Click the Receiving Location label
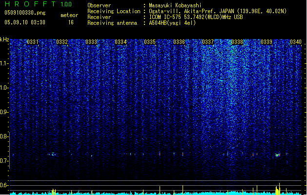Viewport: 307px width, 195px height. point(114,11)
